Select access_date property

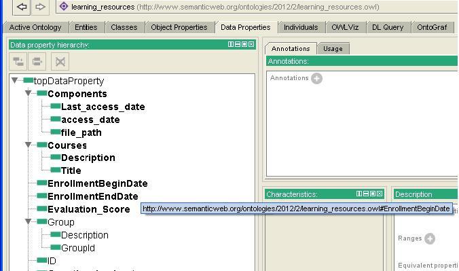pos(90,120)
